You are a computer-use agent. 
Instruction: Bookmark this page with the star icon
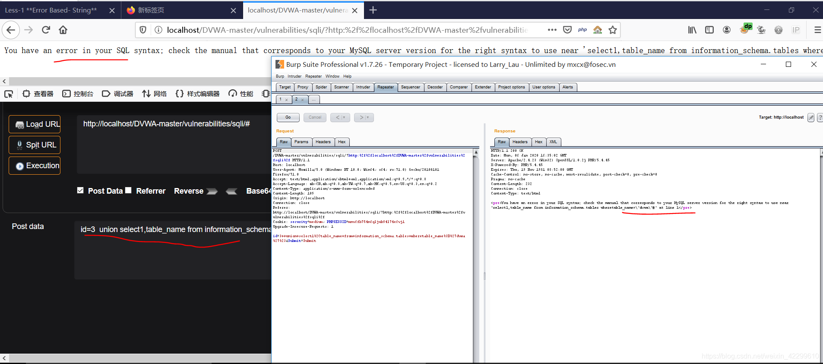[612, 30]
